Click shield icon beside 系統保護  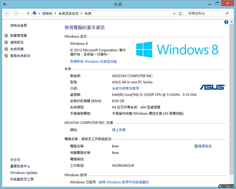coord(6,49)
